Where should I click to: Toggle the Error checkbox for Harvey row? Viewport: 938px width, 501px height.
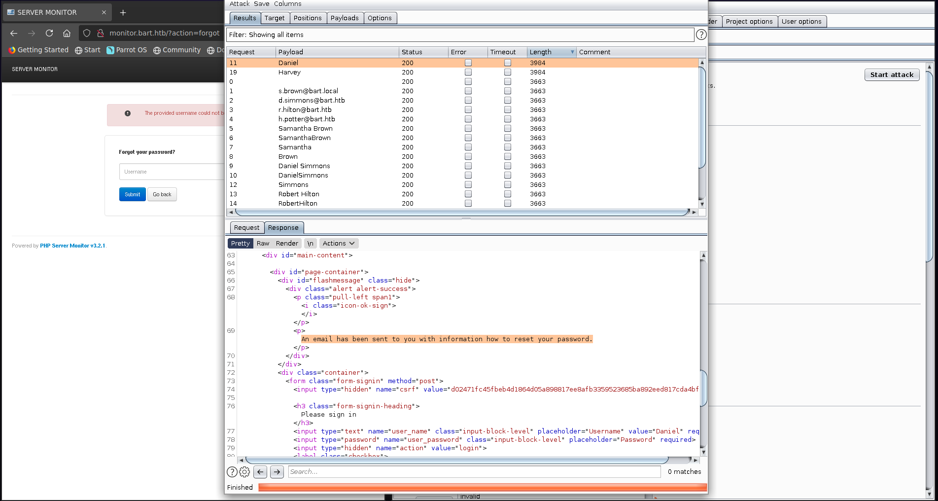tap(468, 72)
